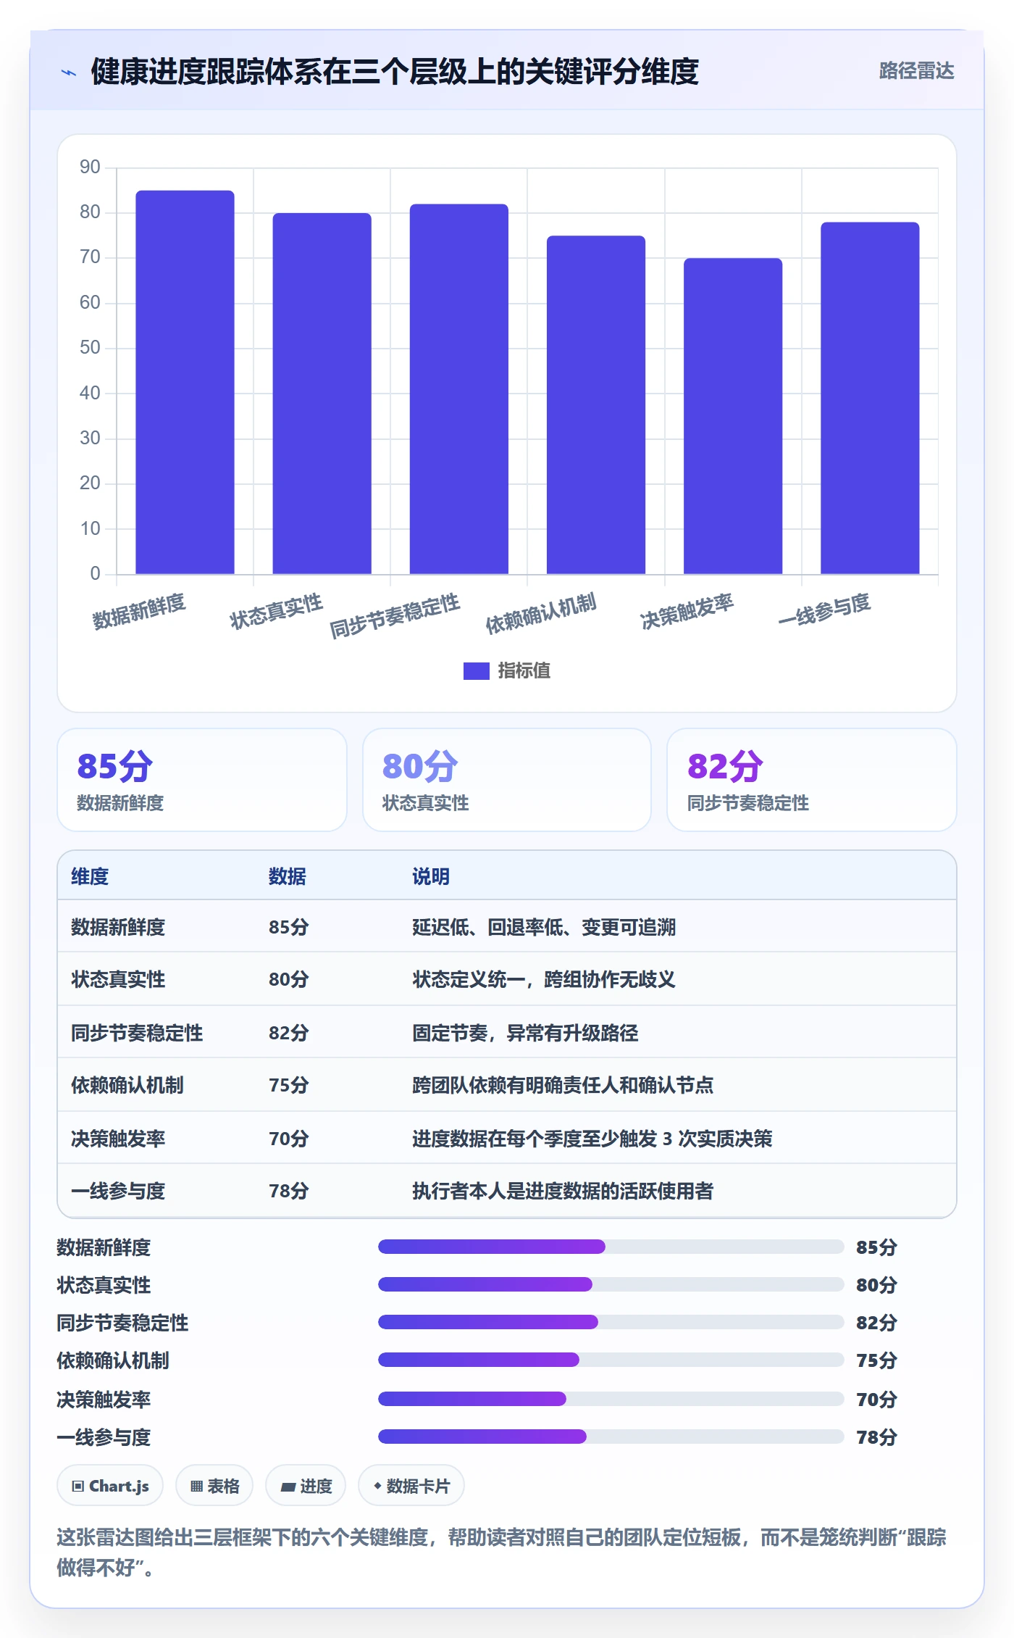Click the 70分 cell in the table

289,1139
